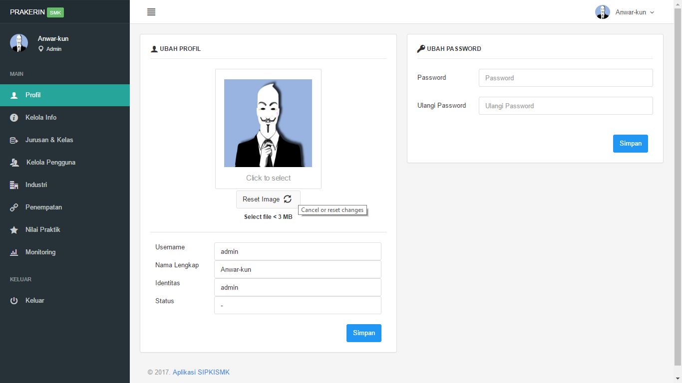Focus the Identitas input field

point(298,287)
